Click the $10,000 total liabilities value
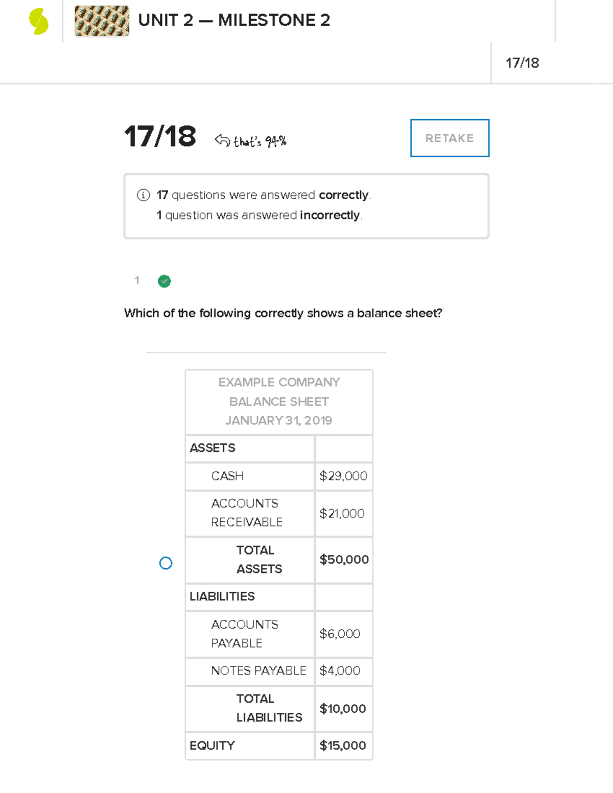Image resolution: width=613 pixels, height=793 pixels. (343, 709)
